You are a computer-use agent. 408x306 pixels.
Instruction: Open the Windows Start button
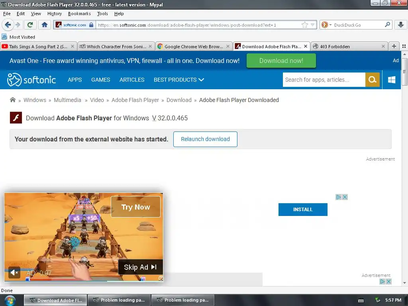pyautogui.click(x=10, y=300)
